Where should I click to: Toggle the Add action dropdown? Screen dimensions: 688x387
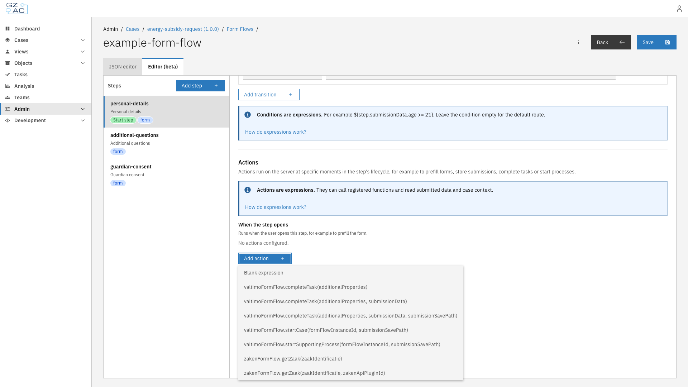[265, 258]
